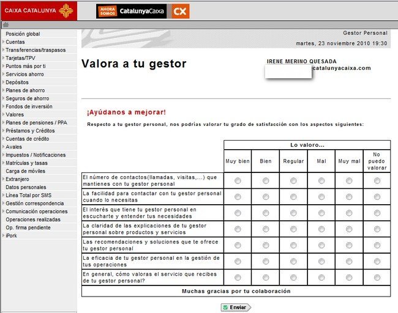Click the arrow icon beside Cuentas
The height and width of the screenshot is (313, 398).
[3, 42]
